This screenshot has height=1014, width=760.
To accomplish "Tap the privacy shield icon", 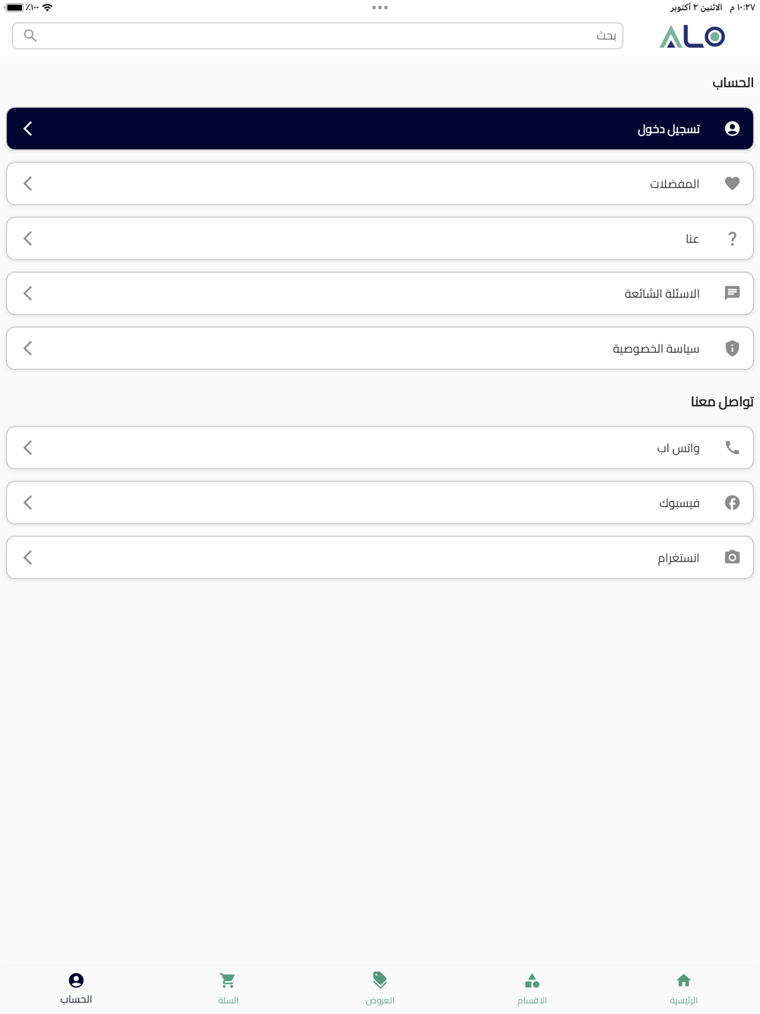I will coord(732,348).
